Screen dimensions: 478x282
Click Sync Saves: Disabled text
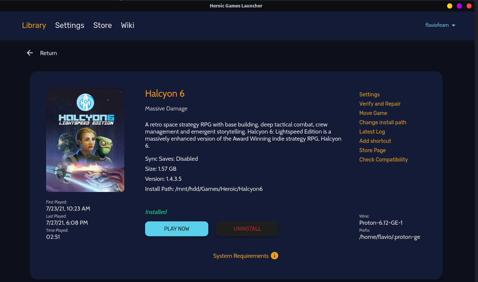(171, 159)
